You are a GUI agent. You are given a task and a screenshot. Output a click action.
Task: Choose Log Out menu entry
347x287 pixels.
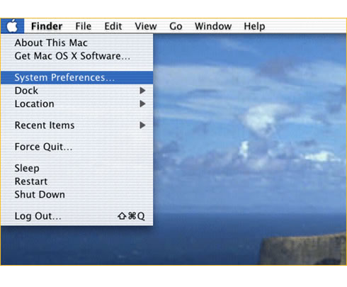pos(76,216)
